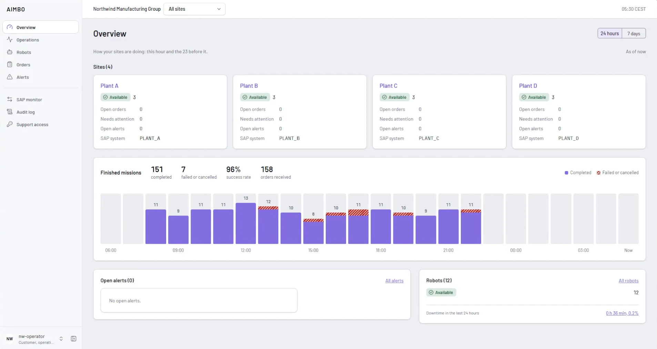Expand the nw-operator account switcher

click(61, 339)
